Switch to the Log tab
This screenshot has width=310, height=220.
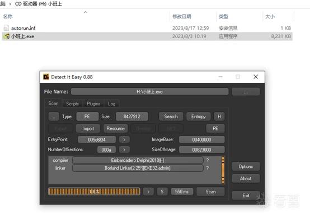pyautogui.click(x=111, y=104)
